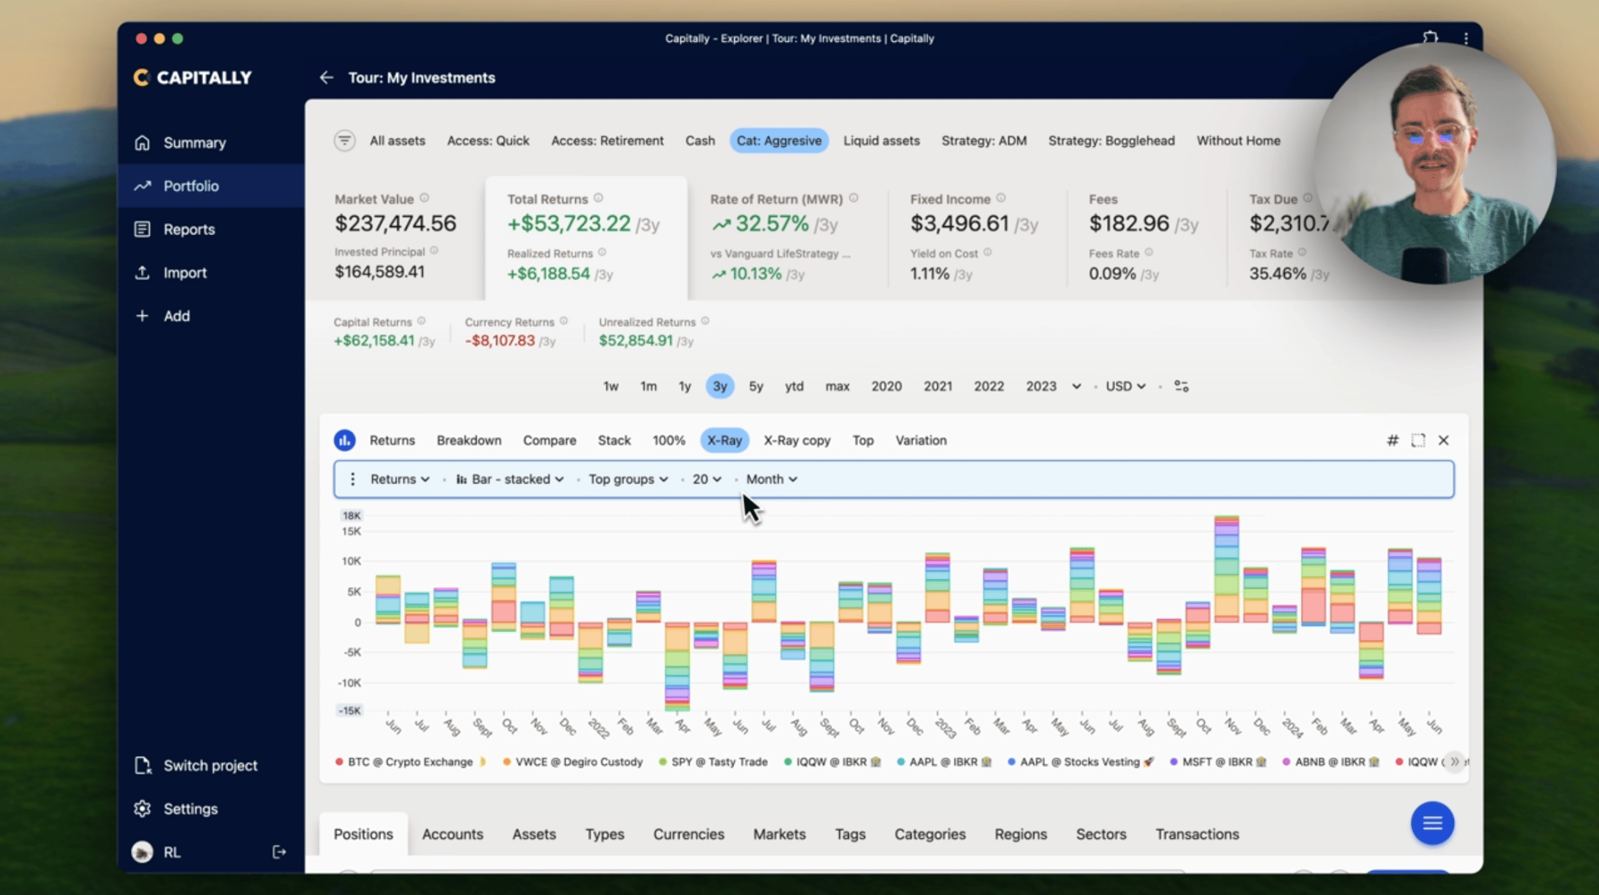This screenshot has width=1599, height=895.
Task: Click the logout icon next to RL
Action: [x=279, y=852]
